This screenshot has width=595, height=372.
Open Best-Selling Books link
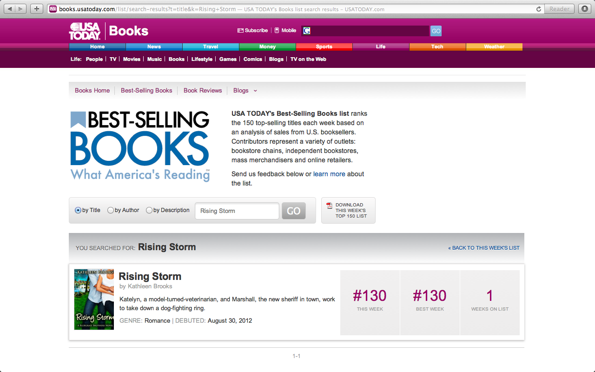(x=146, y=91)
